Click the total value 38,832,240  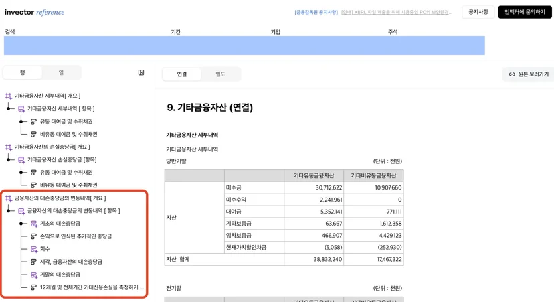(328, 260)
